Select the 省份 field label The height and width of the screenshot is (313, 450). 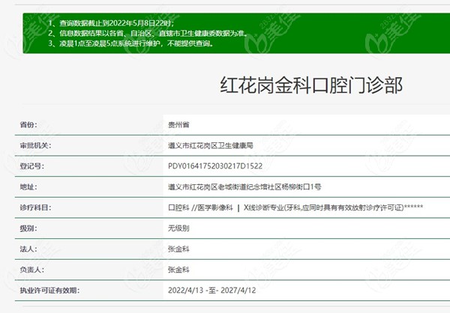click(27, 124)
